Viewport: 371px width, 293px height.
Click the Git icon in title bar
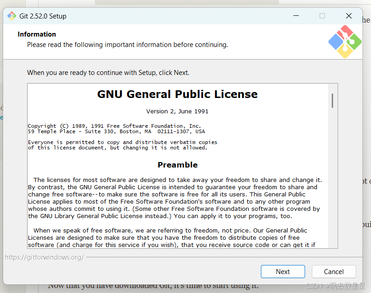tap(12, 16)
